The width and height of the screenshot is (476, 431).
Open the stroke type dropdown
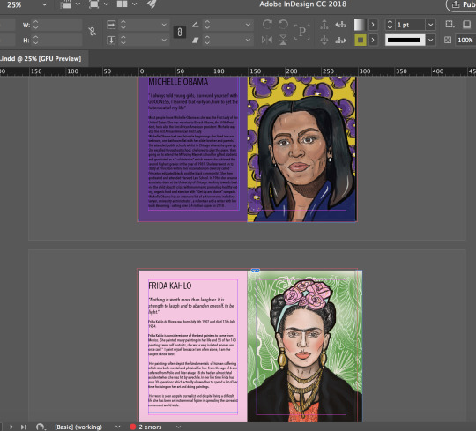point(430,40)
